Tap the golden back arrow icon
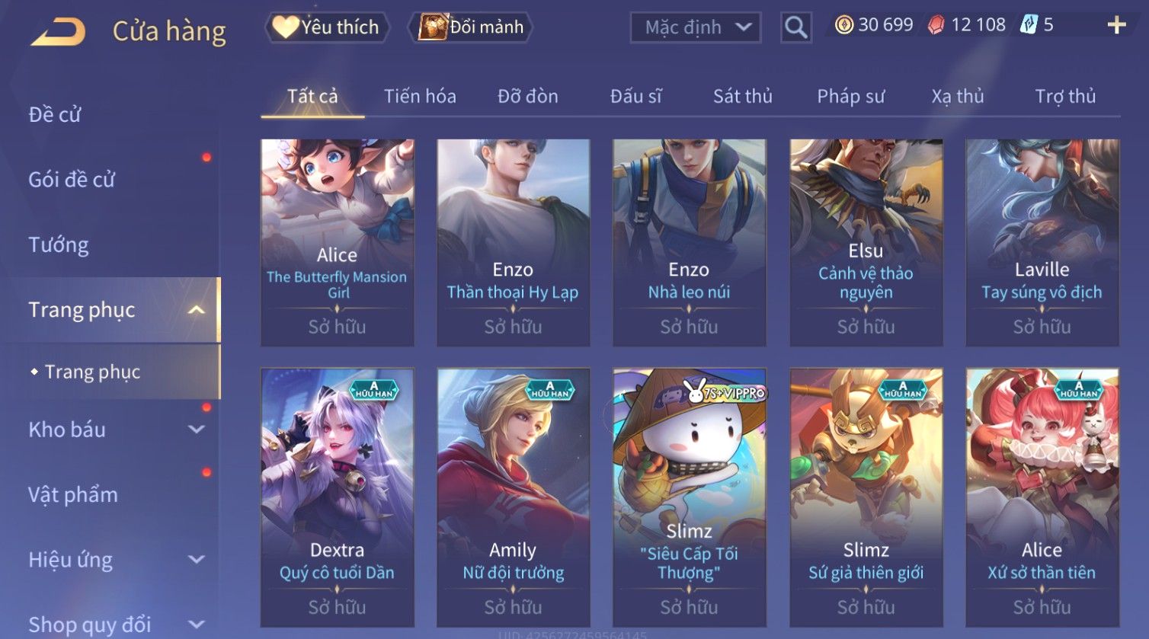This screenshot has height=639, width=1149. coord(58,32)
